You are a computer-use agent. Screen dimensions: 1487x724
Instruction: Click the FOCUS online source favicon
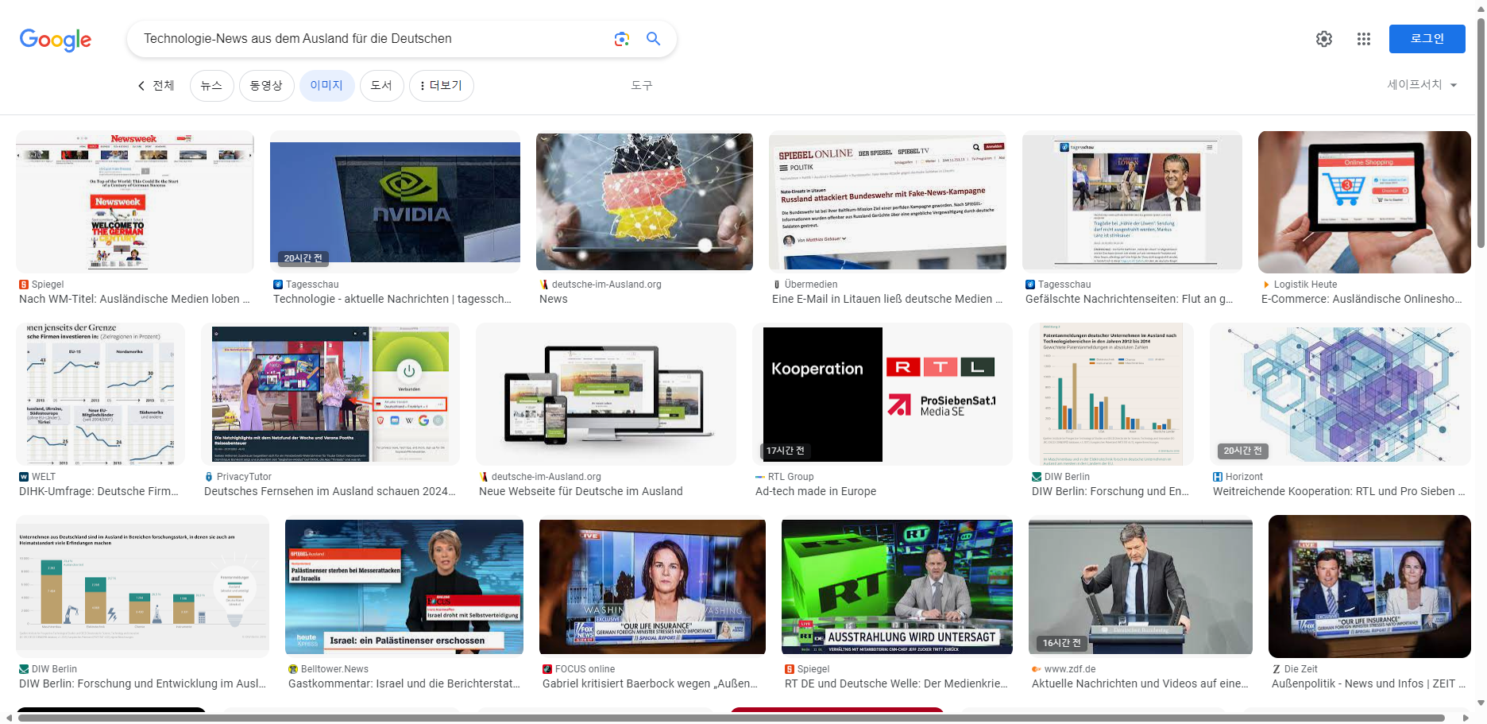coord(547,669)
